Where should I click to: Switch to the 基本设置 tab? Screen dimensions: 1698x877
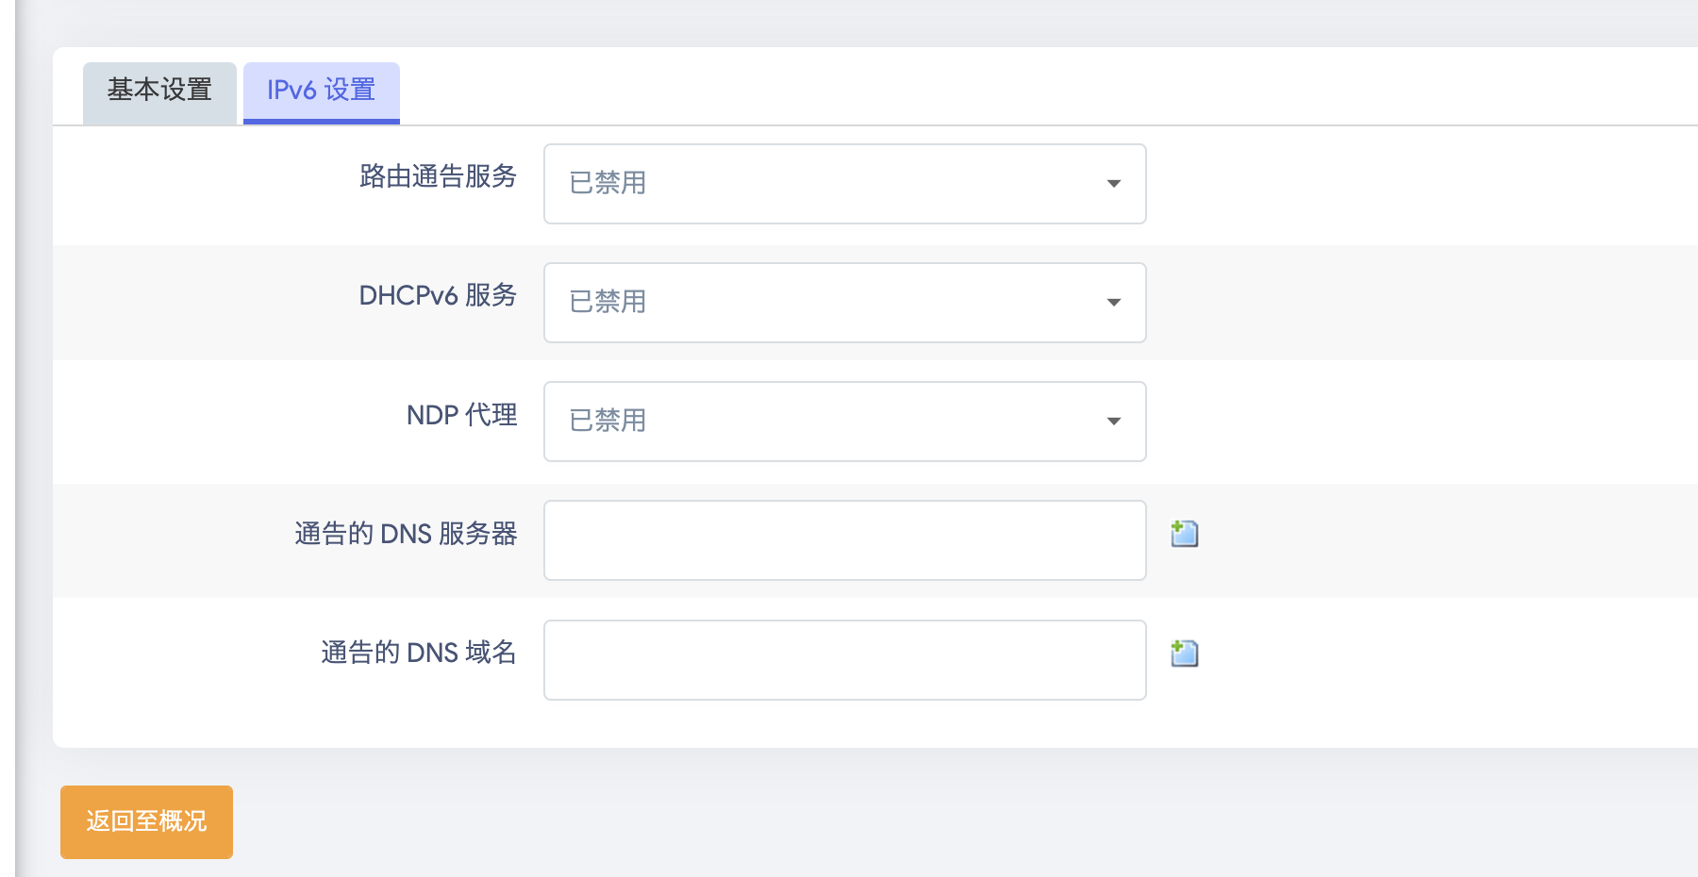[x=158, y=91]
